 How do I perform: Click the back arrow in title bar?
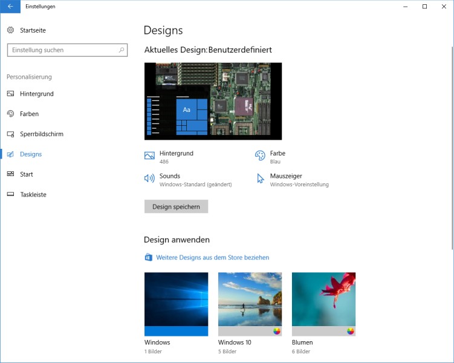coord(10,7)
